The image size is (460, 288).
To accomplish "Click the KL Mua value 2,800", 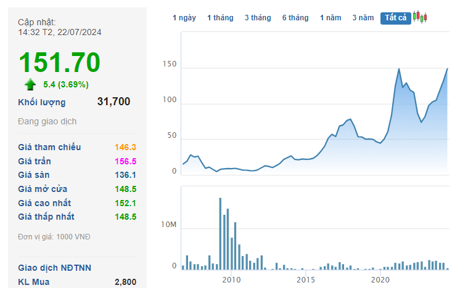I will 125,282.
